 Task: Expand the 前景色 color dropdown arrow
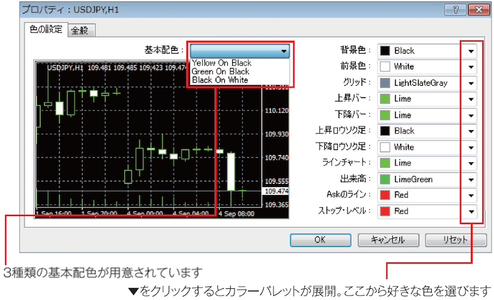point(471,67)
